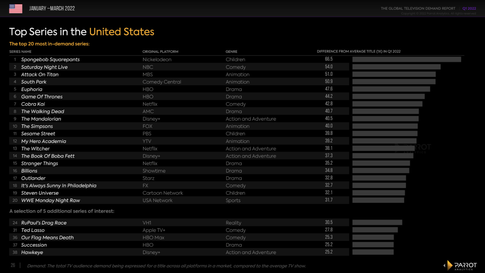Image resolution: width=485 pixels, height=273 pixels.
Task: Select 'Billions' series name
Action: tap(29, 171)
